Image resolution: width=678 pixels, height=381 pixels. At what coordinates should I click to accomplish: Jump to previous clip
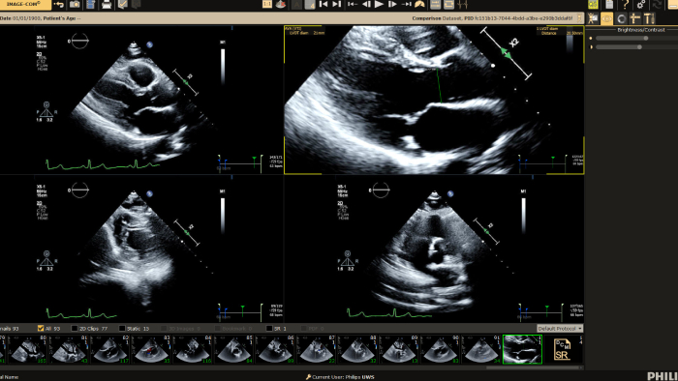[x=323, y=4]
